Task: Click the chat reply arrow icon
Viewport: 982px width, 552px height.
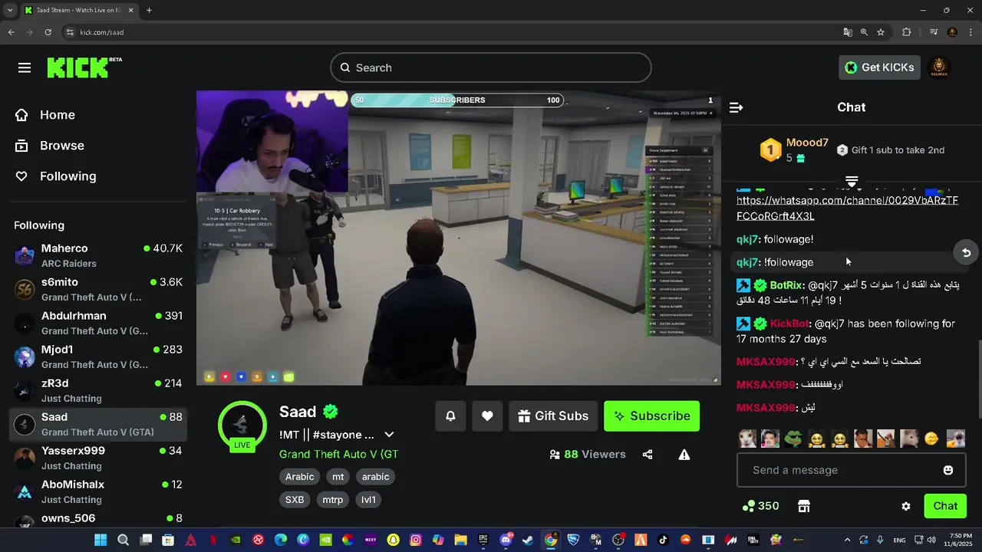Action: click(x=966, y=252)
